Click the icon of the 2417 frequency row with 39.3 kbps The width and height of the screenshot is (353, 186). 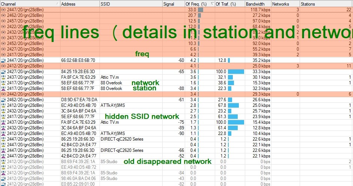click(x=3, y=55)
